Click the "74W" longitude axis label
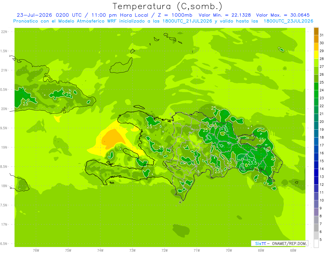The image size is (329, 254). 100,251
